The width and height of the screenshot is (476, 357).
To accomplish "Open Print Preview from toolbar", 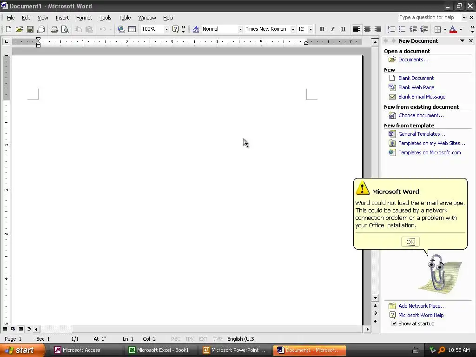I will 65,29.
